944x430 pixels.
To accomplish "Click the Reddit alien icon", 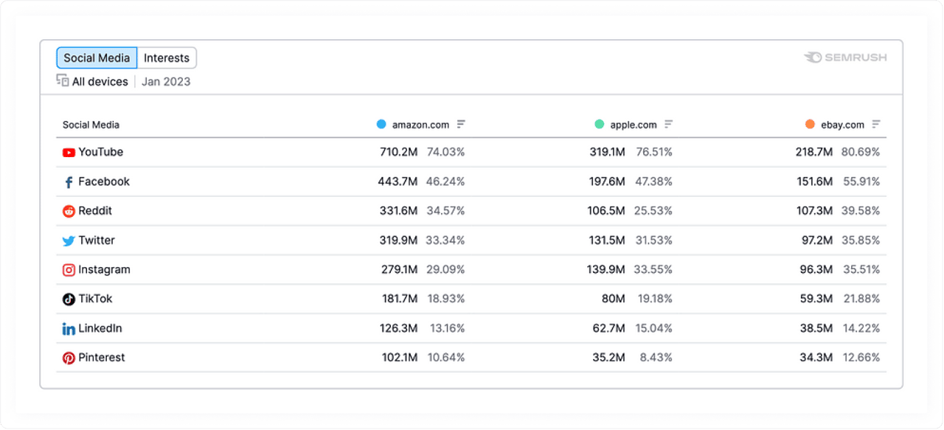I will [68, 211].
